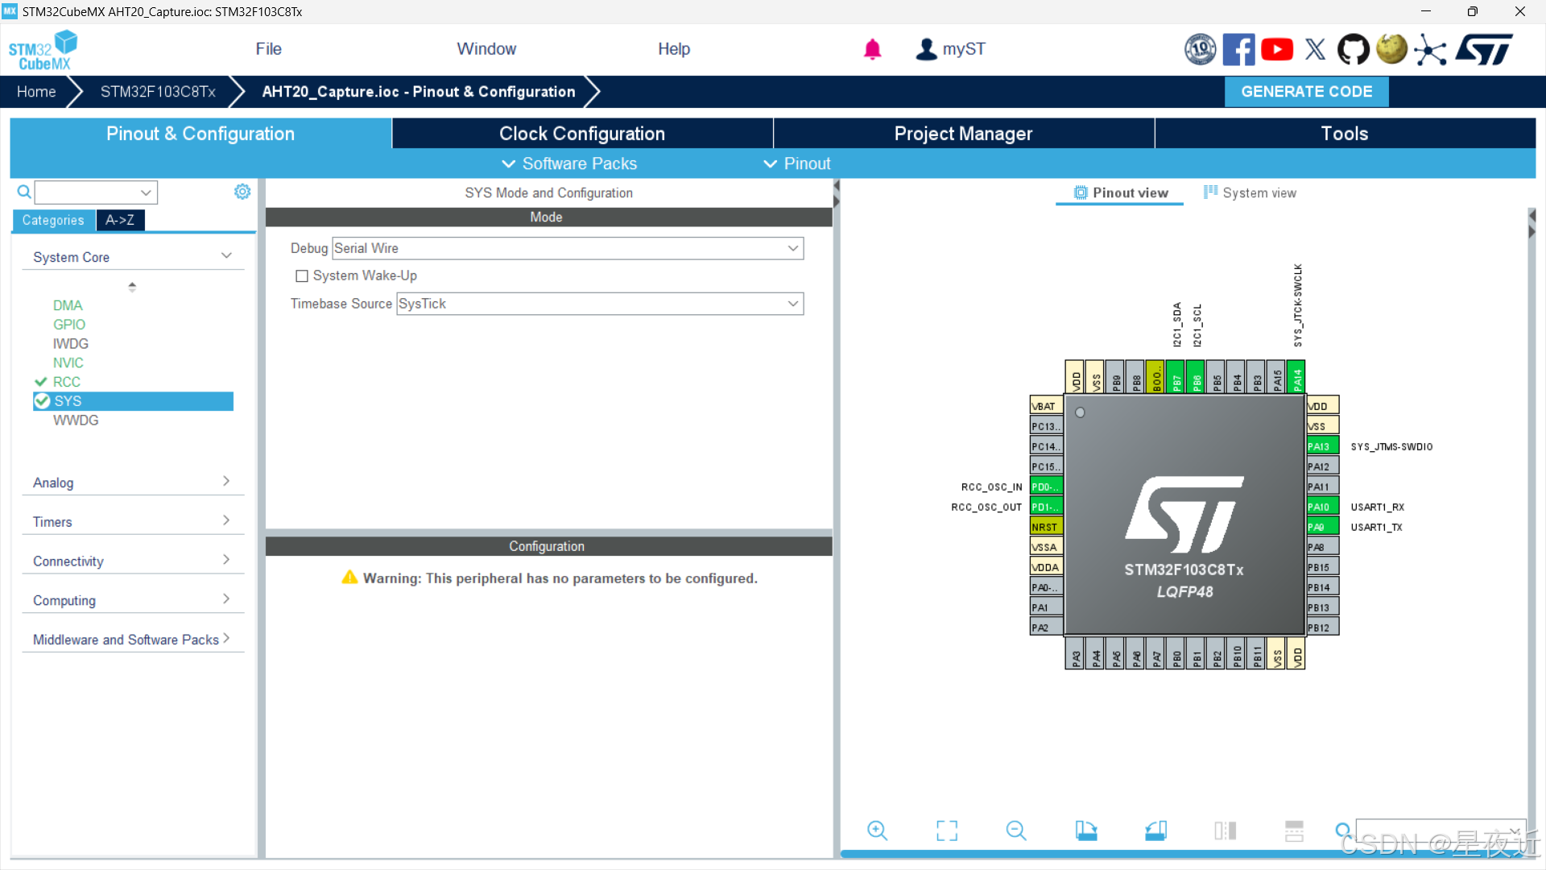
Task: Rotate the chip view counter-clockwise
Action: 1156,831
